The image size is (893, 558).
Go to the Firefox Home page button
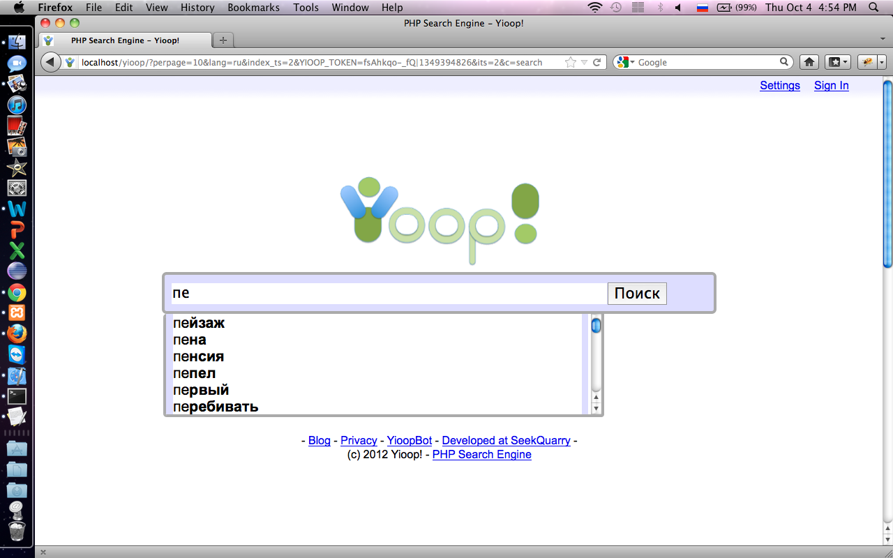tap(809, 62)
